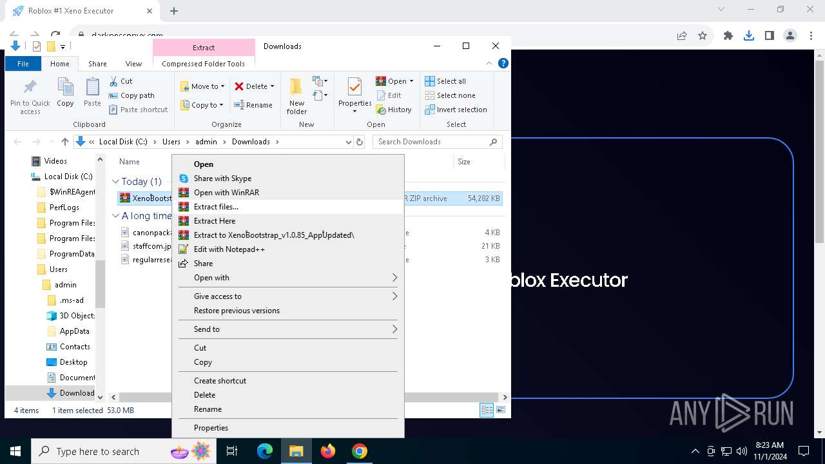
Task: Collapse the A long time ago group
Action: [x=116, y=216]
